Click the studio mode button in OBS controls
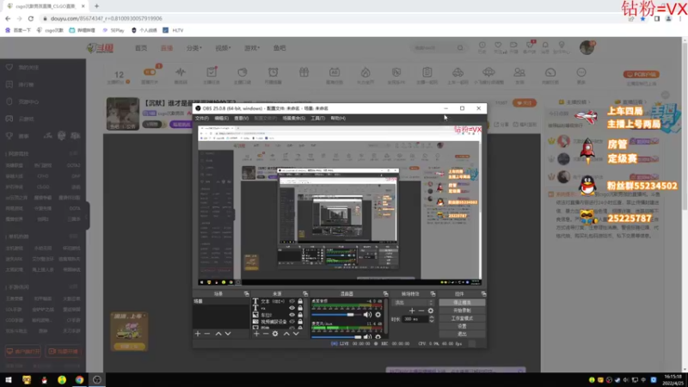The image size is (688, 387). click(x=462, y=318)
